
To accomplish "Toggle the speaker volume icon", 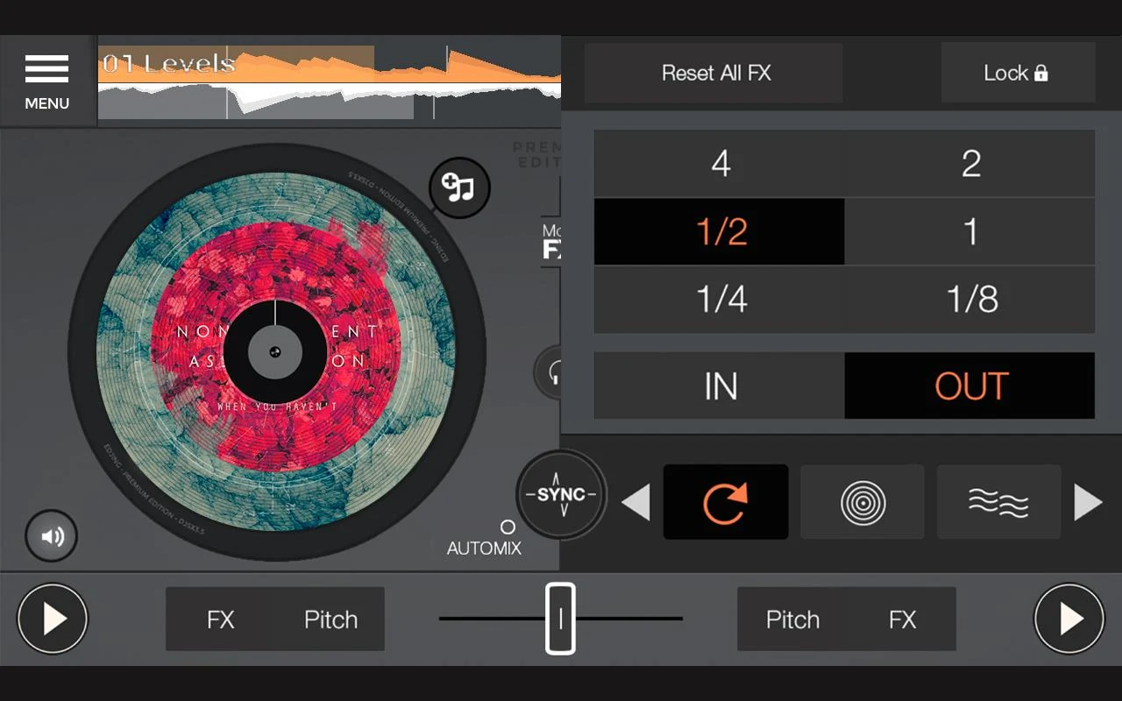I will (x=52, y=535).
